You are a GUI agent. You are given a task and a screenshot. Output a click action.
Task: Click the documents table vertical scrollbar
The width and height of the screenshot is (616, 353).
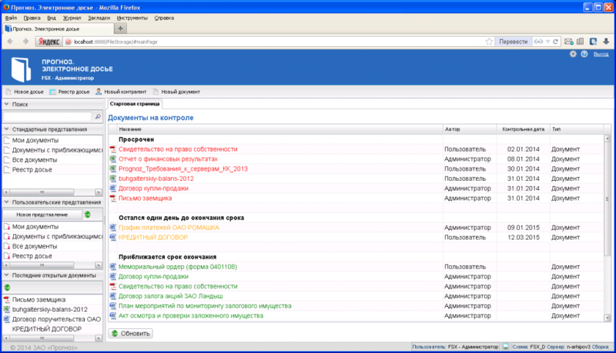[607, 198]
